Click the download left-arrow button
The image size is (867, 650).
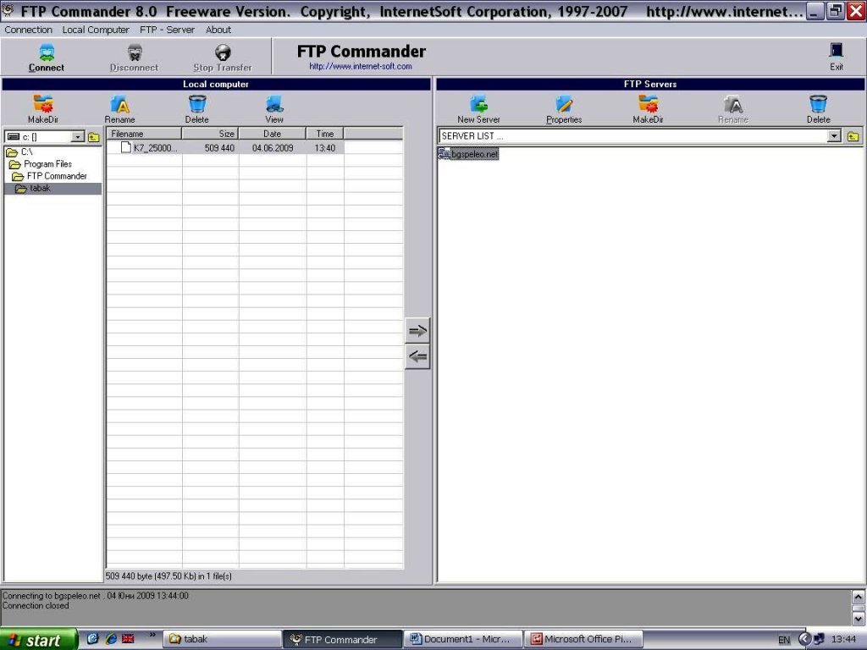[417, 356]
